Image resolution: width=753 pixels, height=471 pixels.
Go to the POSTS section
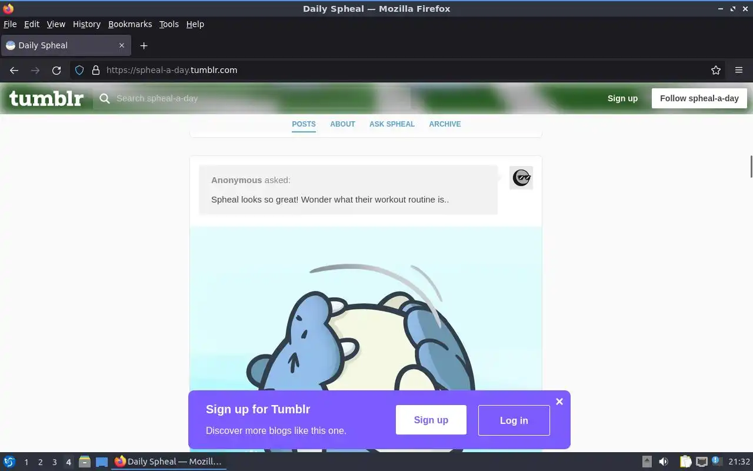[304, 124]
